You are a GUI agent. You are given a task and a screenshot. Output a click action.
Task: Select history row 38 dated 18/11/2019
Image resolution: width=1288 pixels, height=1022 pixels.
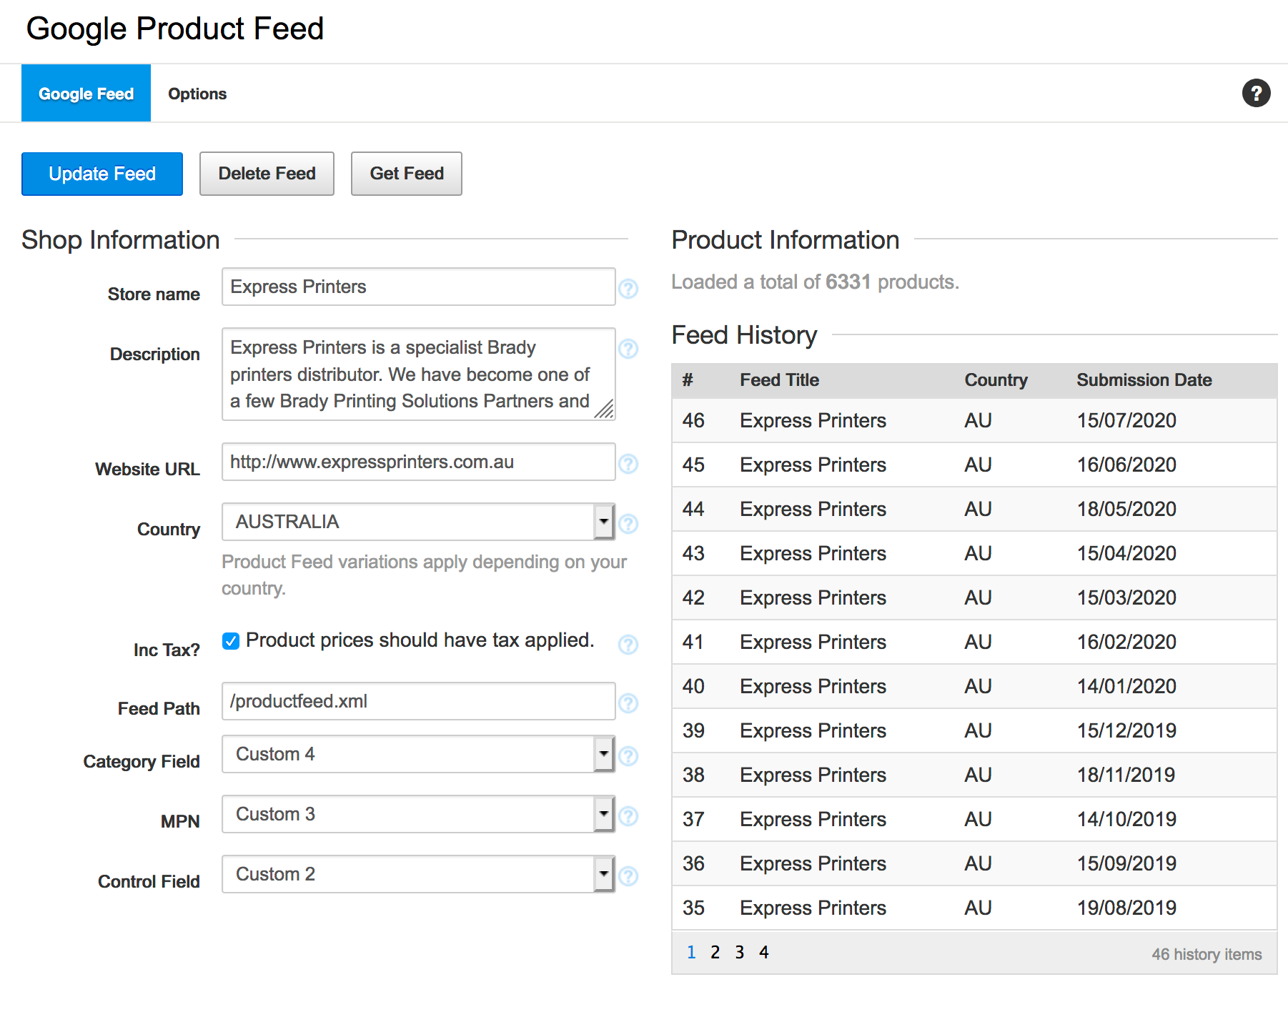[974, 775]
